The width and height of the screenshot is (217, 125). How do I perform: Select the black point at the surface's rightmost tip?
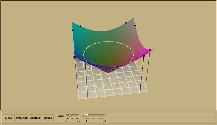(150, 50)
